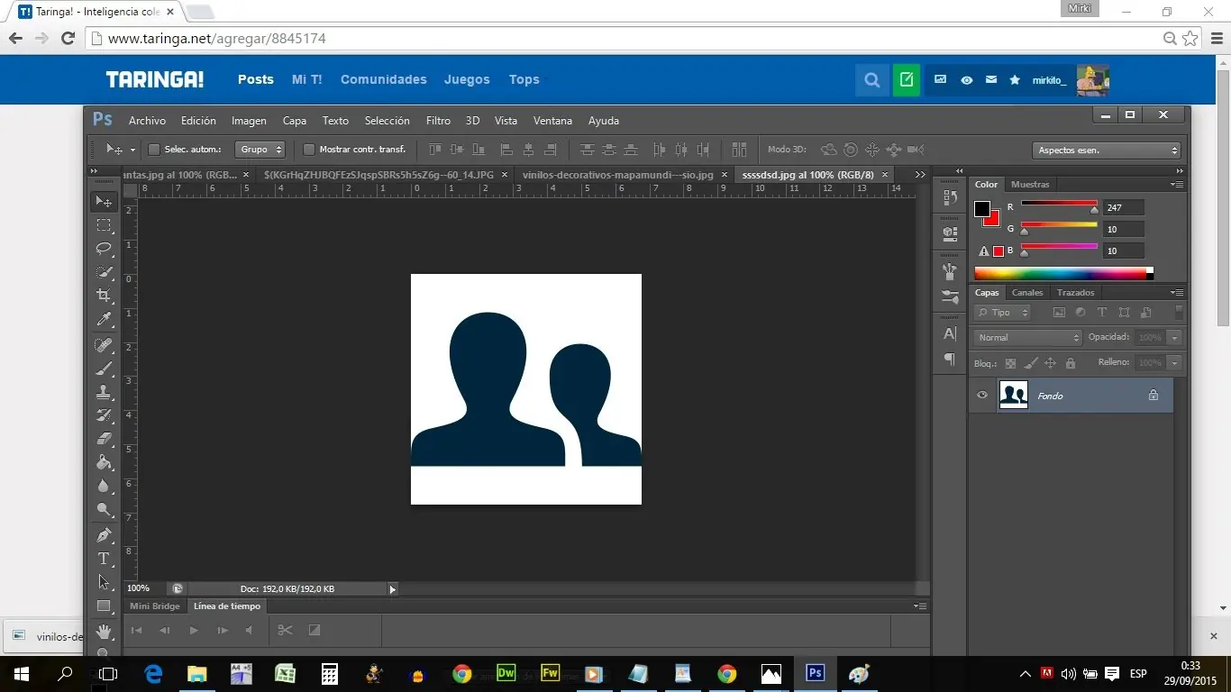Toggle lock position in Bloq. row
This screenshot has width=1231, height=692.
1050,363
